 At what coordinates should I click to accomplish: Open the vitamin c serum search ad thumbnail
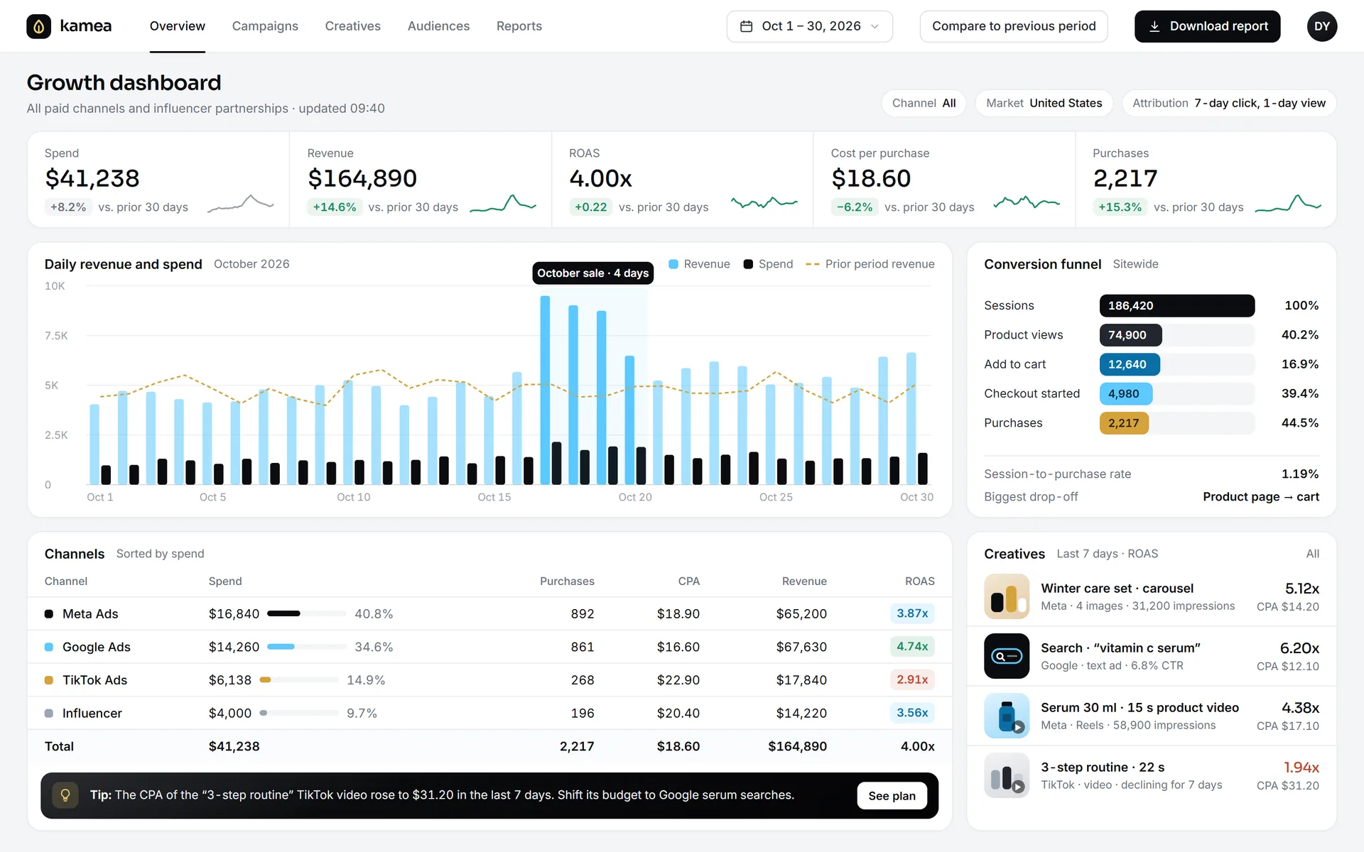tap(1007, 656)
